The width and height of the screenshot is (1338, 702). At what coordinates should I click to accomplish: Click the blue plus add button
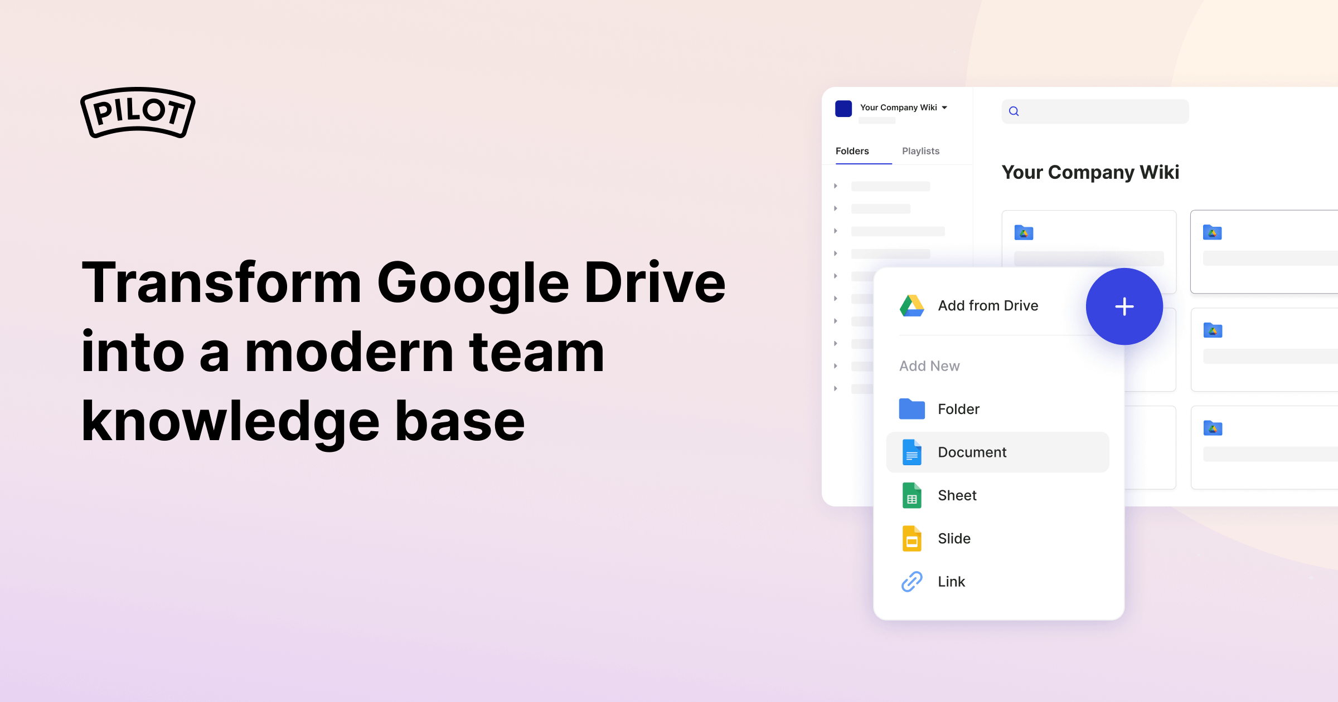pos(1124,306)
